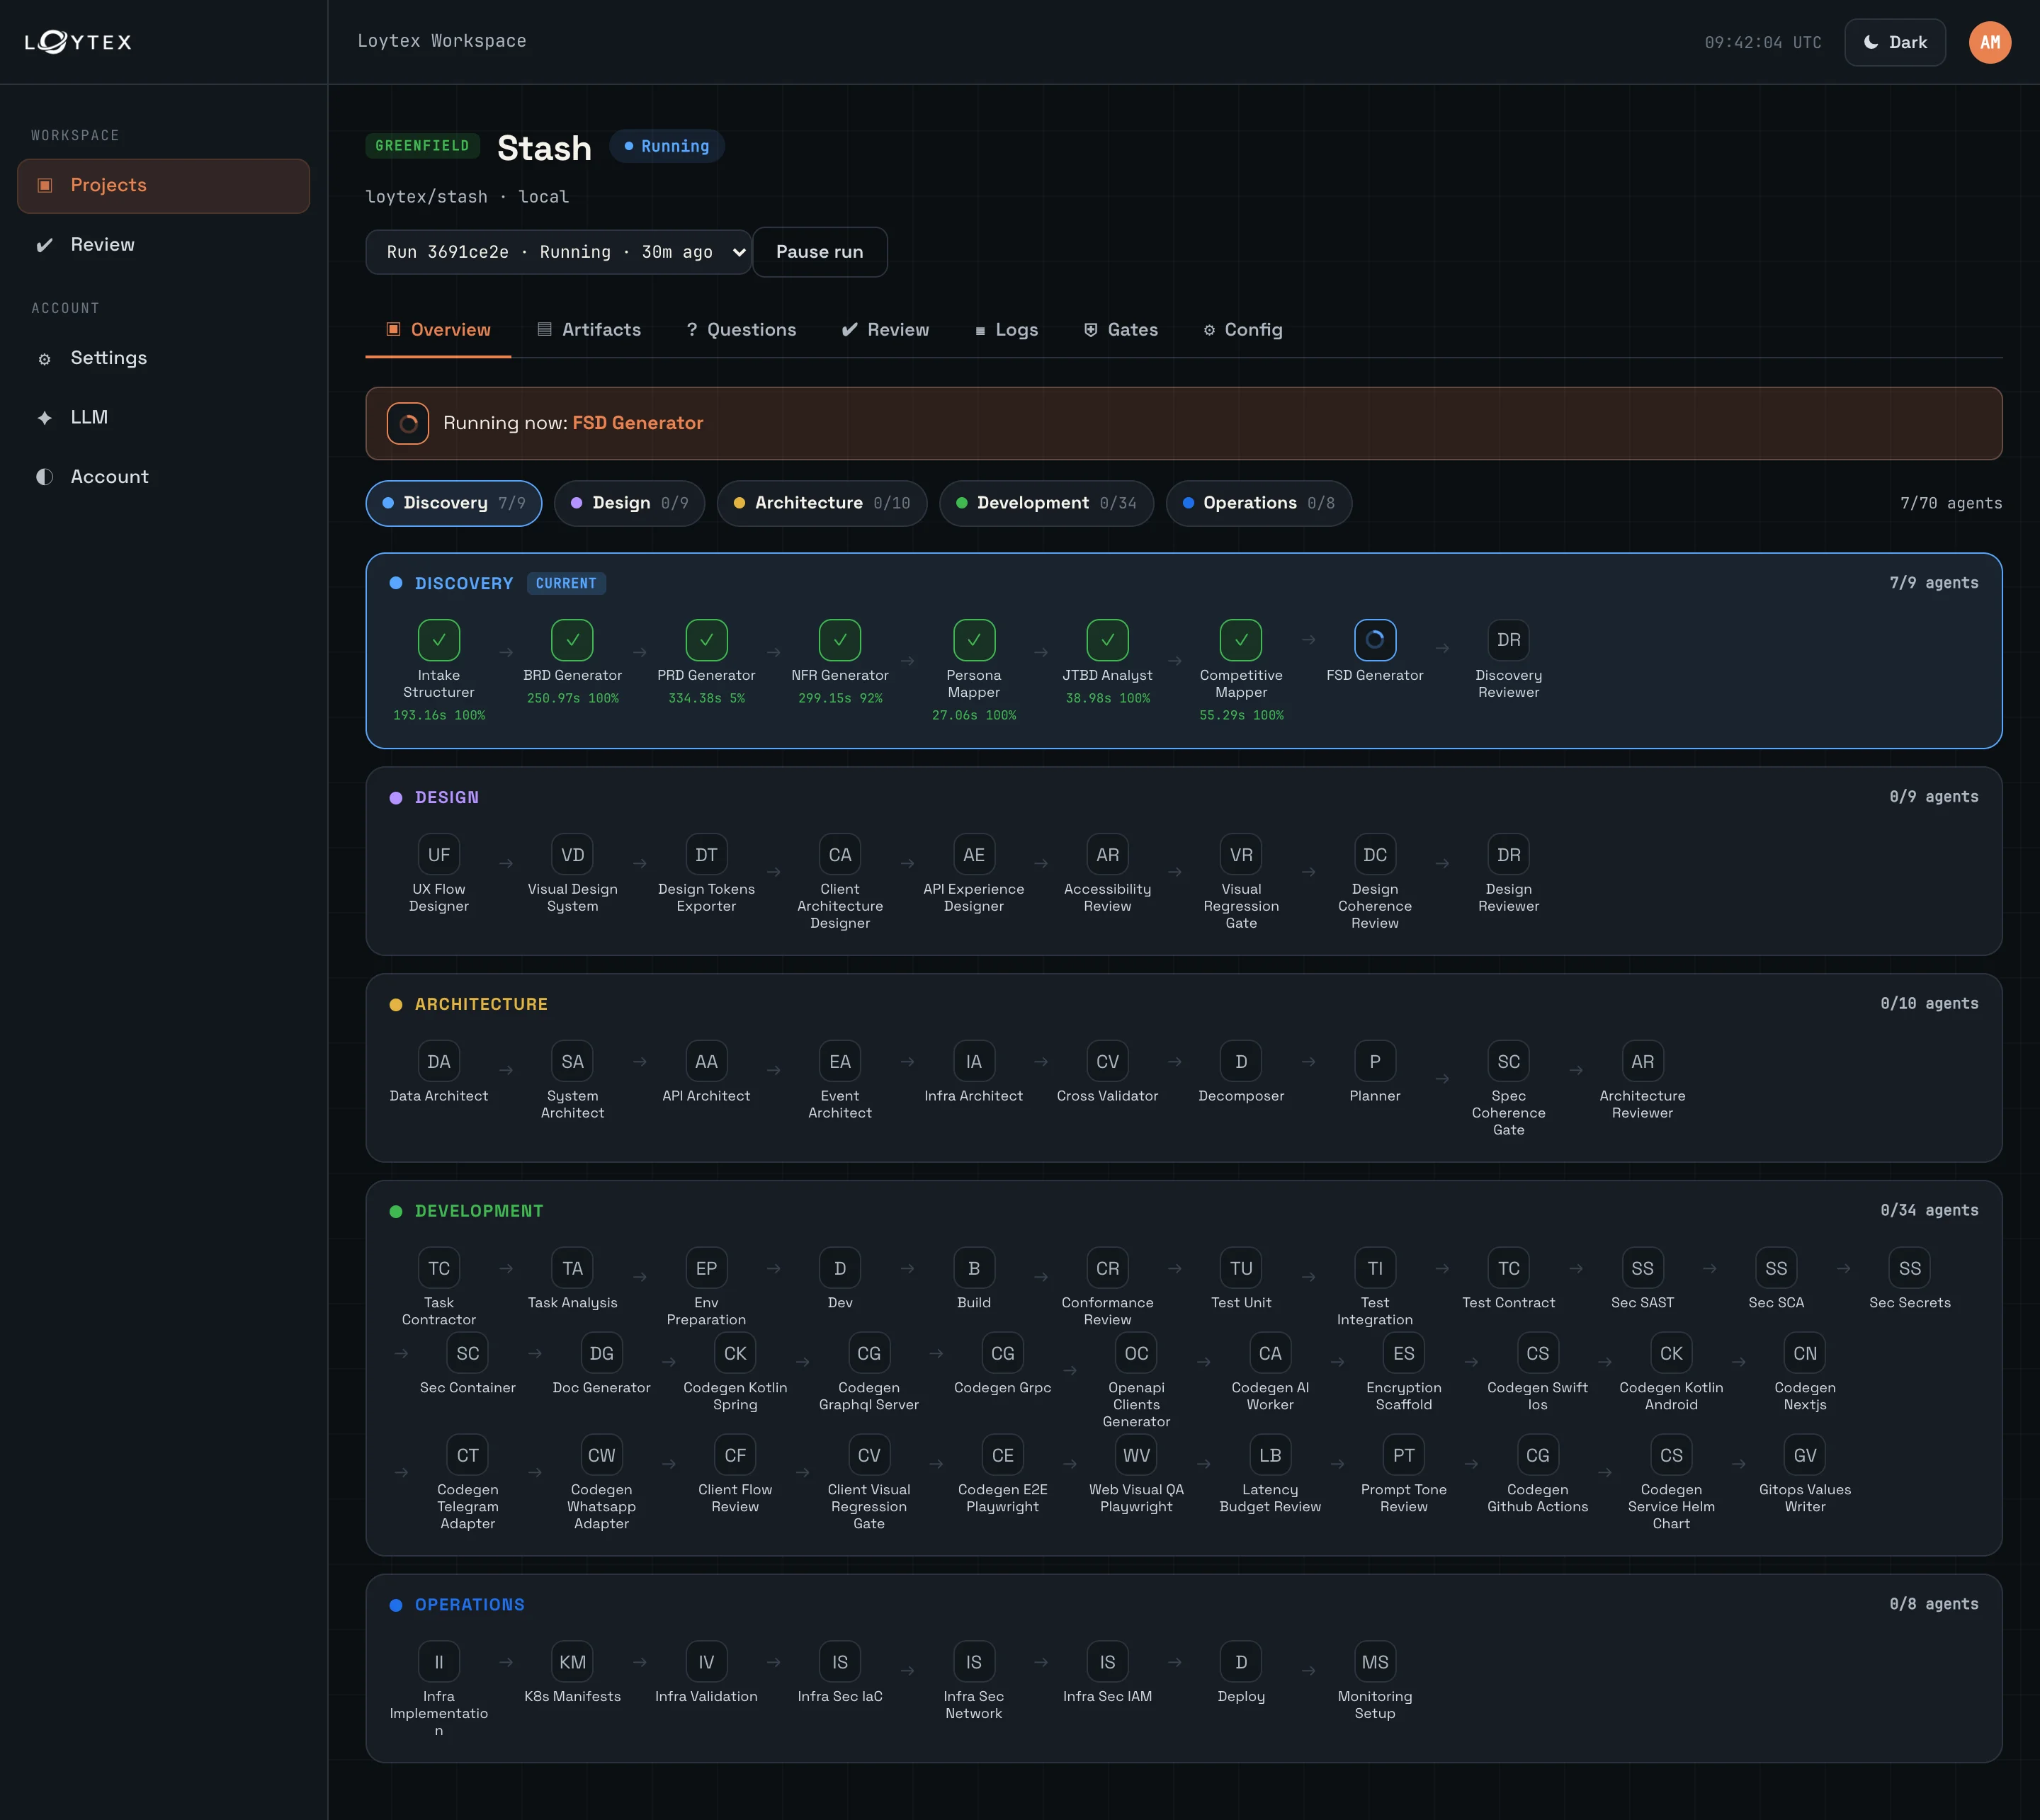The height and width of the screenshot is (1820, 2040).
Task: Select the Codegen Nextjs CN icon
Action: [x=1805, y=1353]
